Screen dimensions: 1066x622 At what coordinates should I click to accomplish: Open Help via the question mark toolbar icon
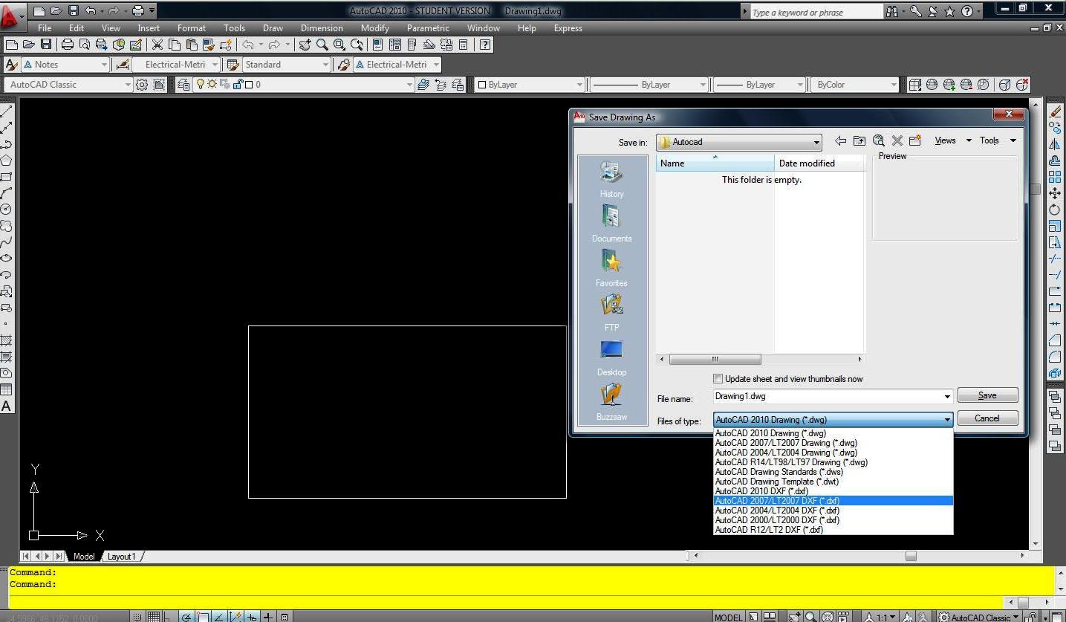(x=485, y=45)
